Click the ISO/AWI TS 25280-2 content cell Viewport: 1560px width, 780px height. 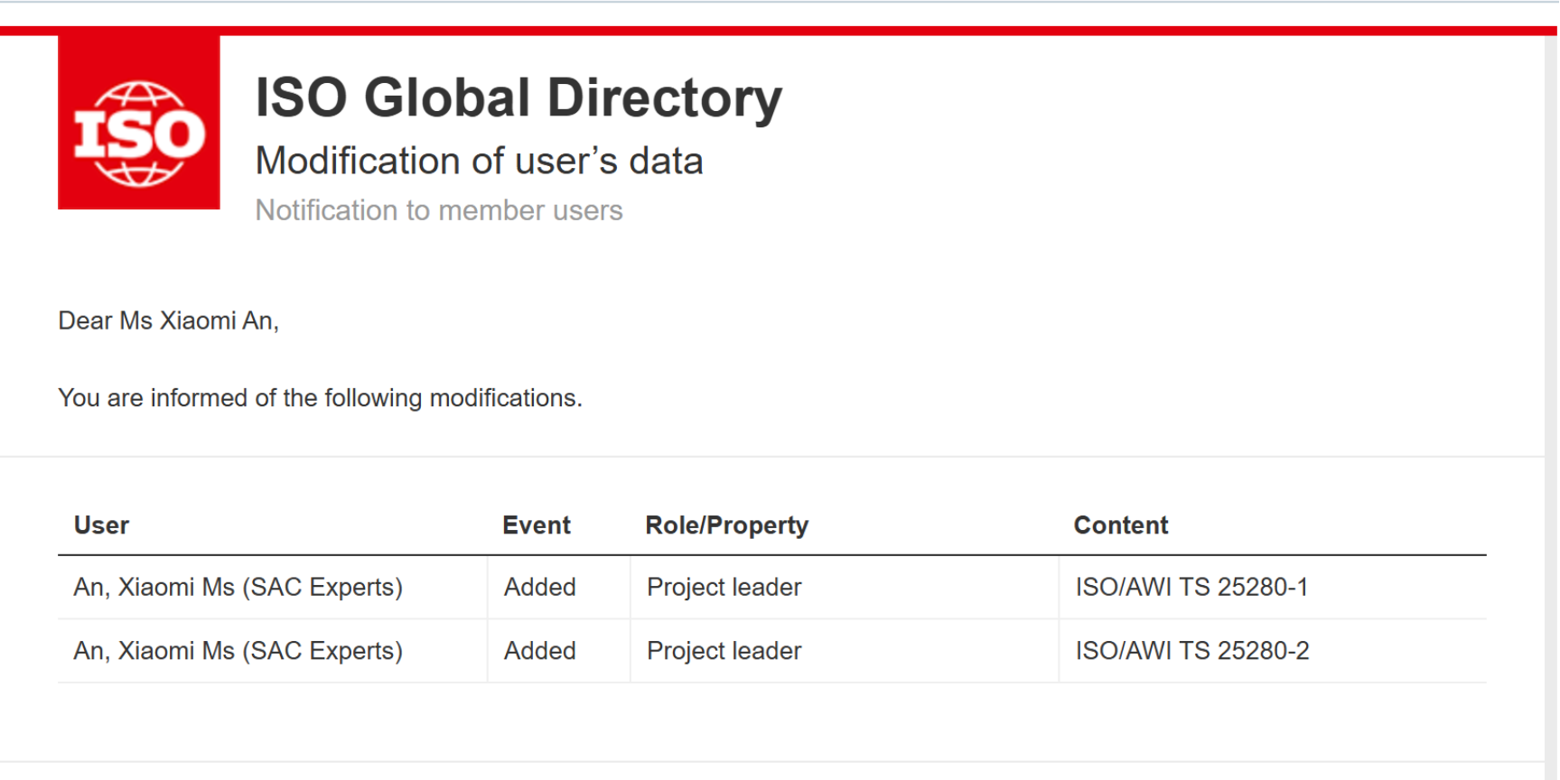tap(1191, 651)
